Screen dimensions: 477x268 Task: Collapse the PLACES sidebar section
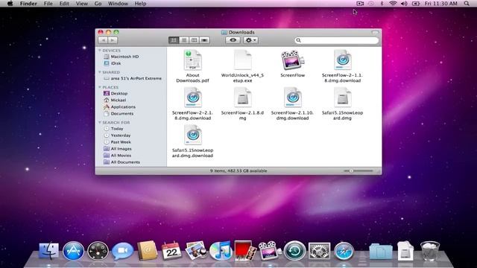pyautogui.click(x=100, y=87)
